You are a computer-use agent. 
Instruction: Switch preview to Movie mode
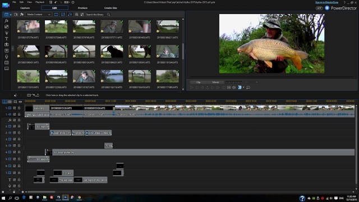pos(215,82)
